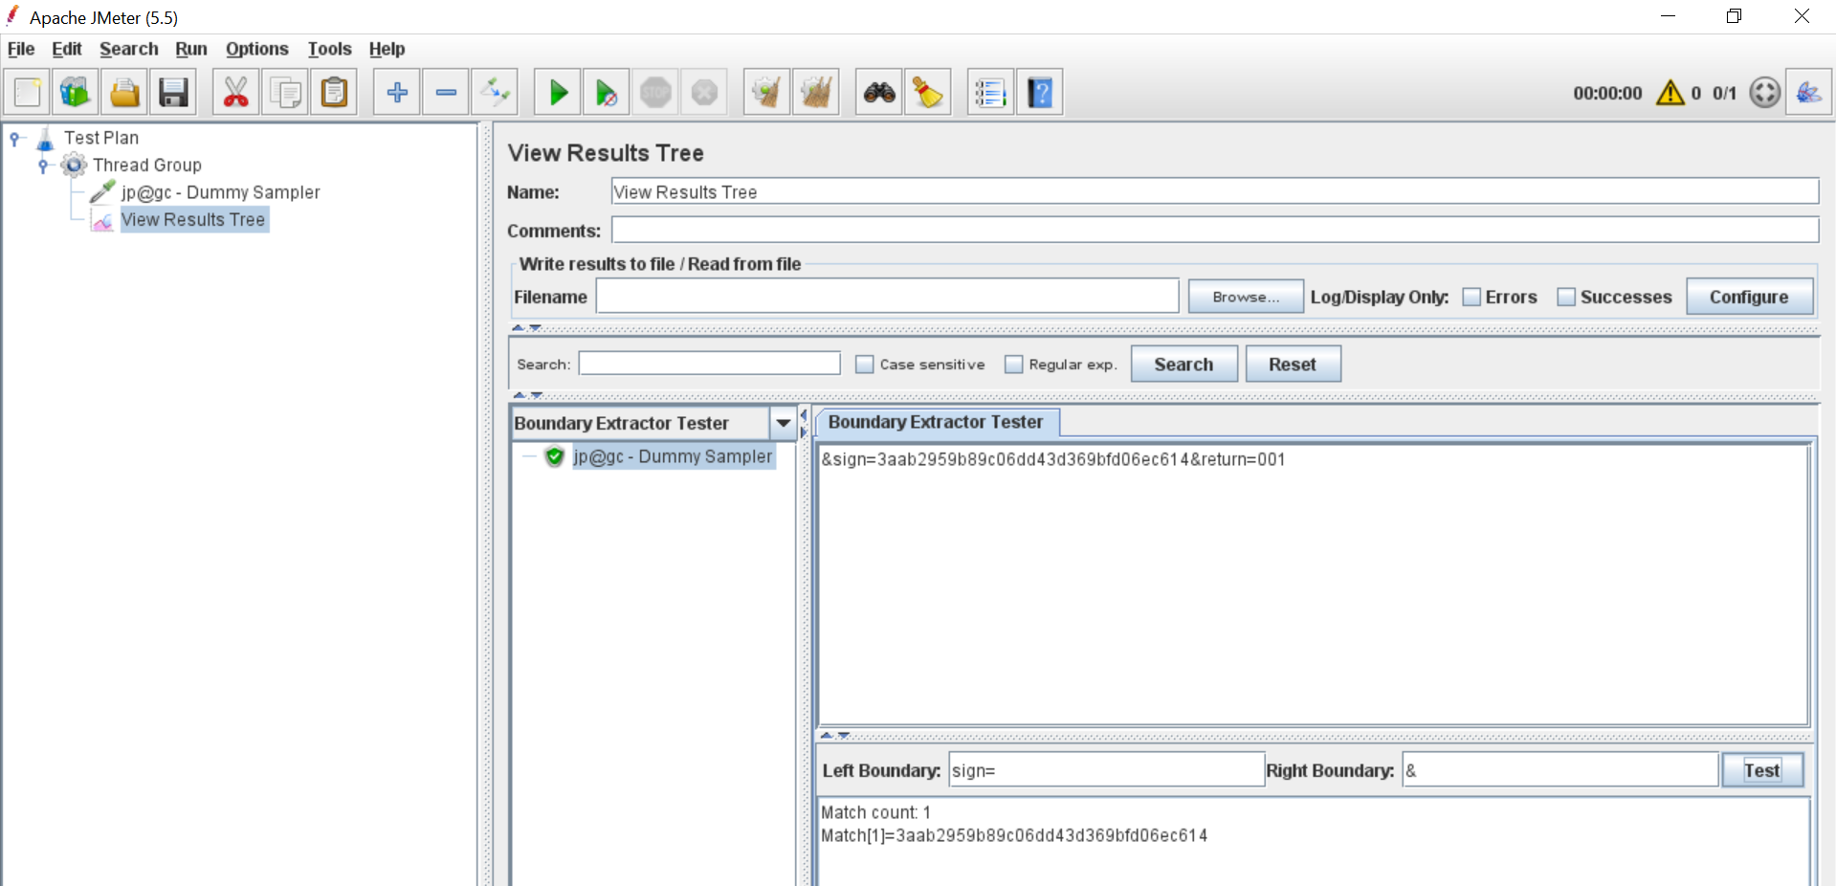Viewport: 1836px width, 886px height.
Task: Click the Reset Search brush icon
Action: [x=928, y=93]
